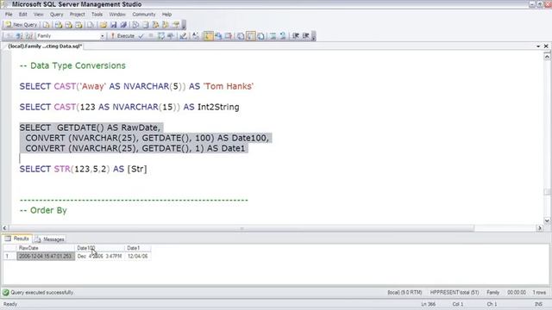Screen dimensions: 552x310
Task: Open the Window menu
Action: coord(117,15)
